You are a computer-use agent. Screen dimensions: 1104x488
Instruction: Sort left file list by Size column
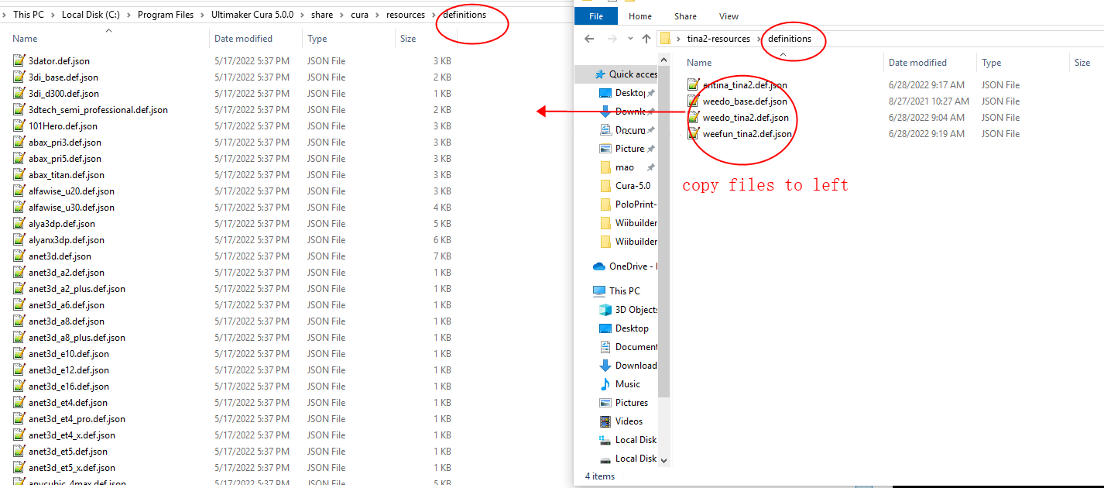click(x=408, y=39)
